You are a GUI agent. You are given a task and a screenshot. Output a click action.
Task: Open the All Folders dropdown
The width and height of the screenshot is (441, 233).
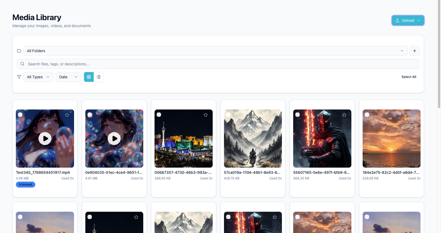[x=215, y=51]
